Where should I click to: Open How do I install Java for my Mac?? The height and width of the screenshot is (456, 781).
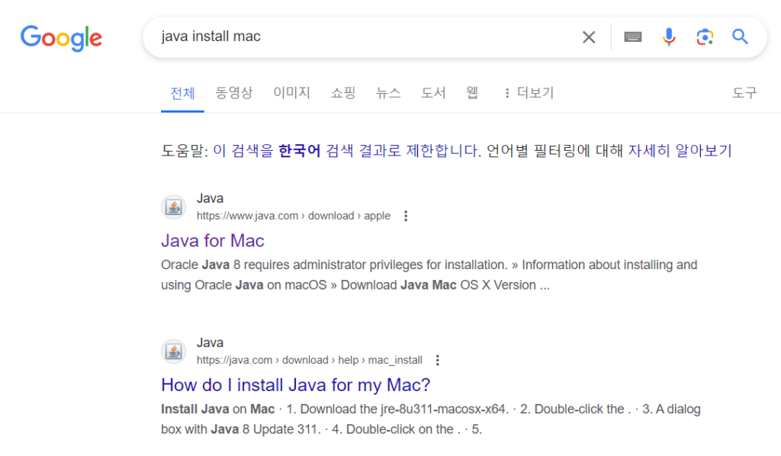point(296,385)
